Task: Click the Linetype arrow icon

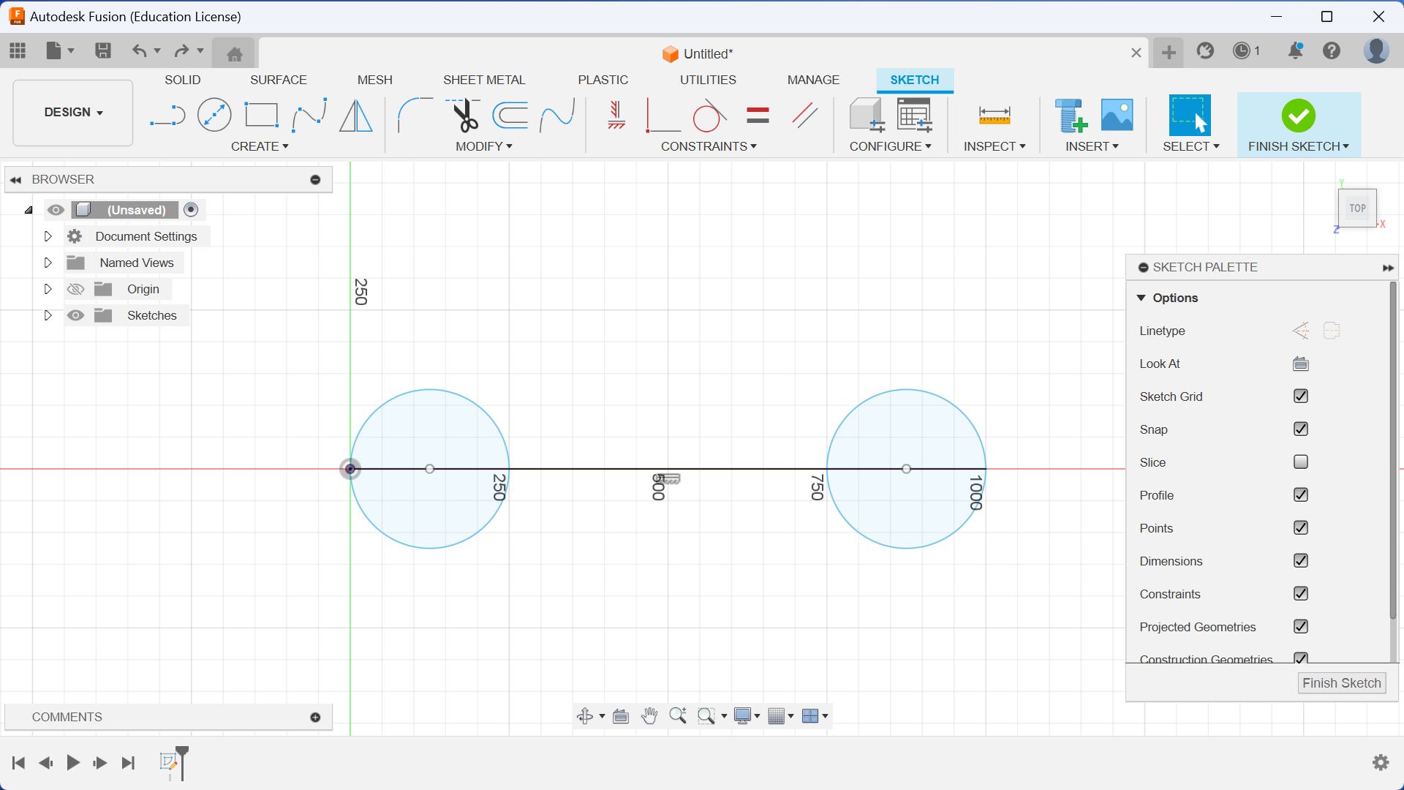Action: point(1300,331)
